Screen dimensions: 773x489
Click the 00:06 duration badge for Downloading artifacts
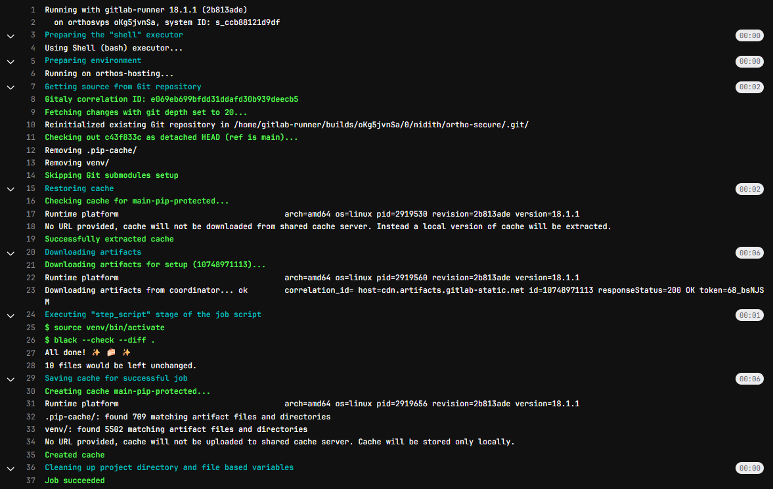coord(749,253)
